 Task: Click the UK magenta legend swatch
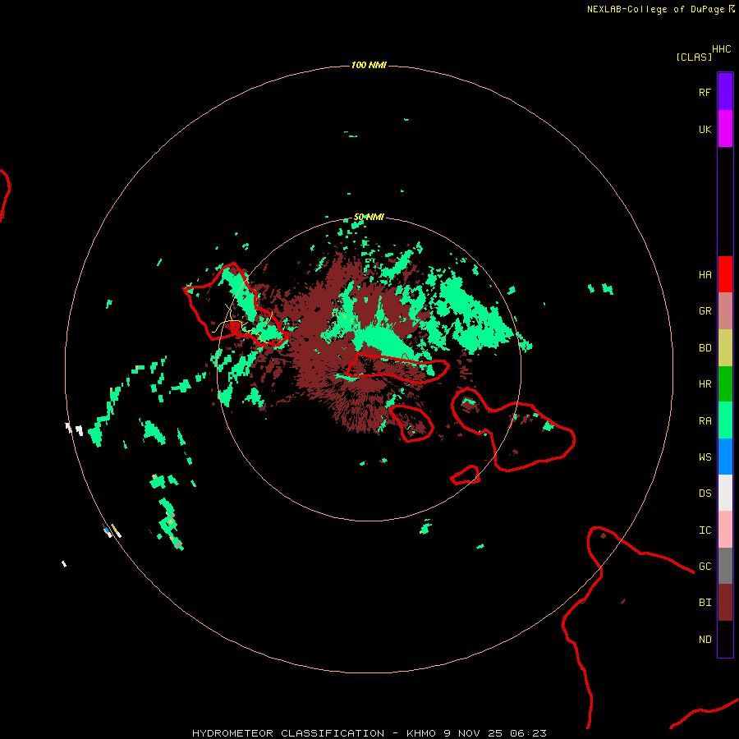pyautogui.click(x=725, y=129)
